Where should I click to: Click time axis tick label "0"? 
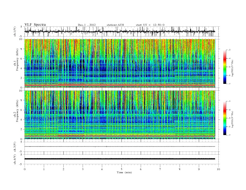click(25, 169)
